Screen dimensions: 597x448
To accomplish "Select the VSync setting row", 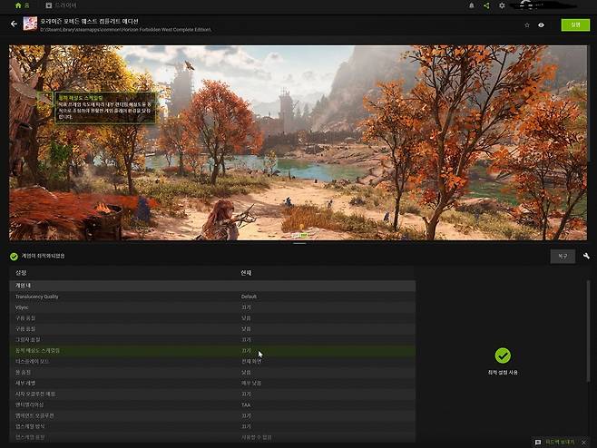I will (212, 307).
